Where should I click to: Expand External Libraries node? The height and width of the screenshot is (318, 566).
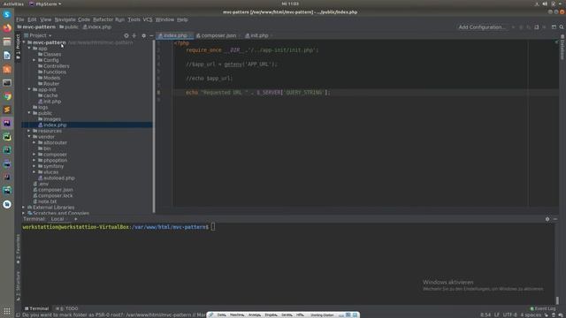pos(24,208)
